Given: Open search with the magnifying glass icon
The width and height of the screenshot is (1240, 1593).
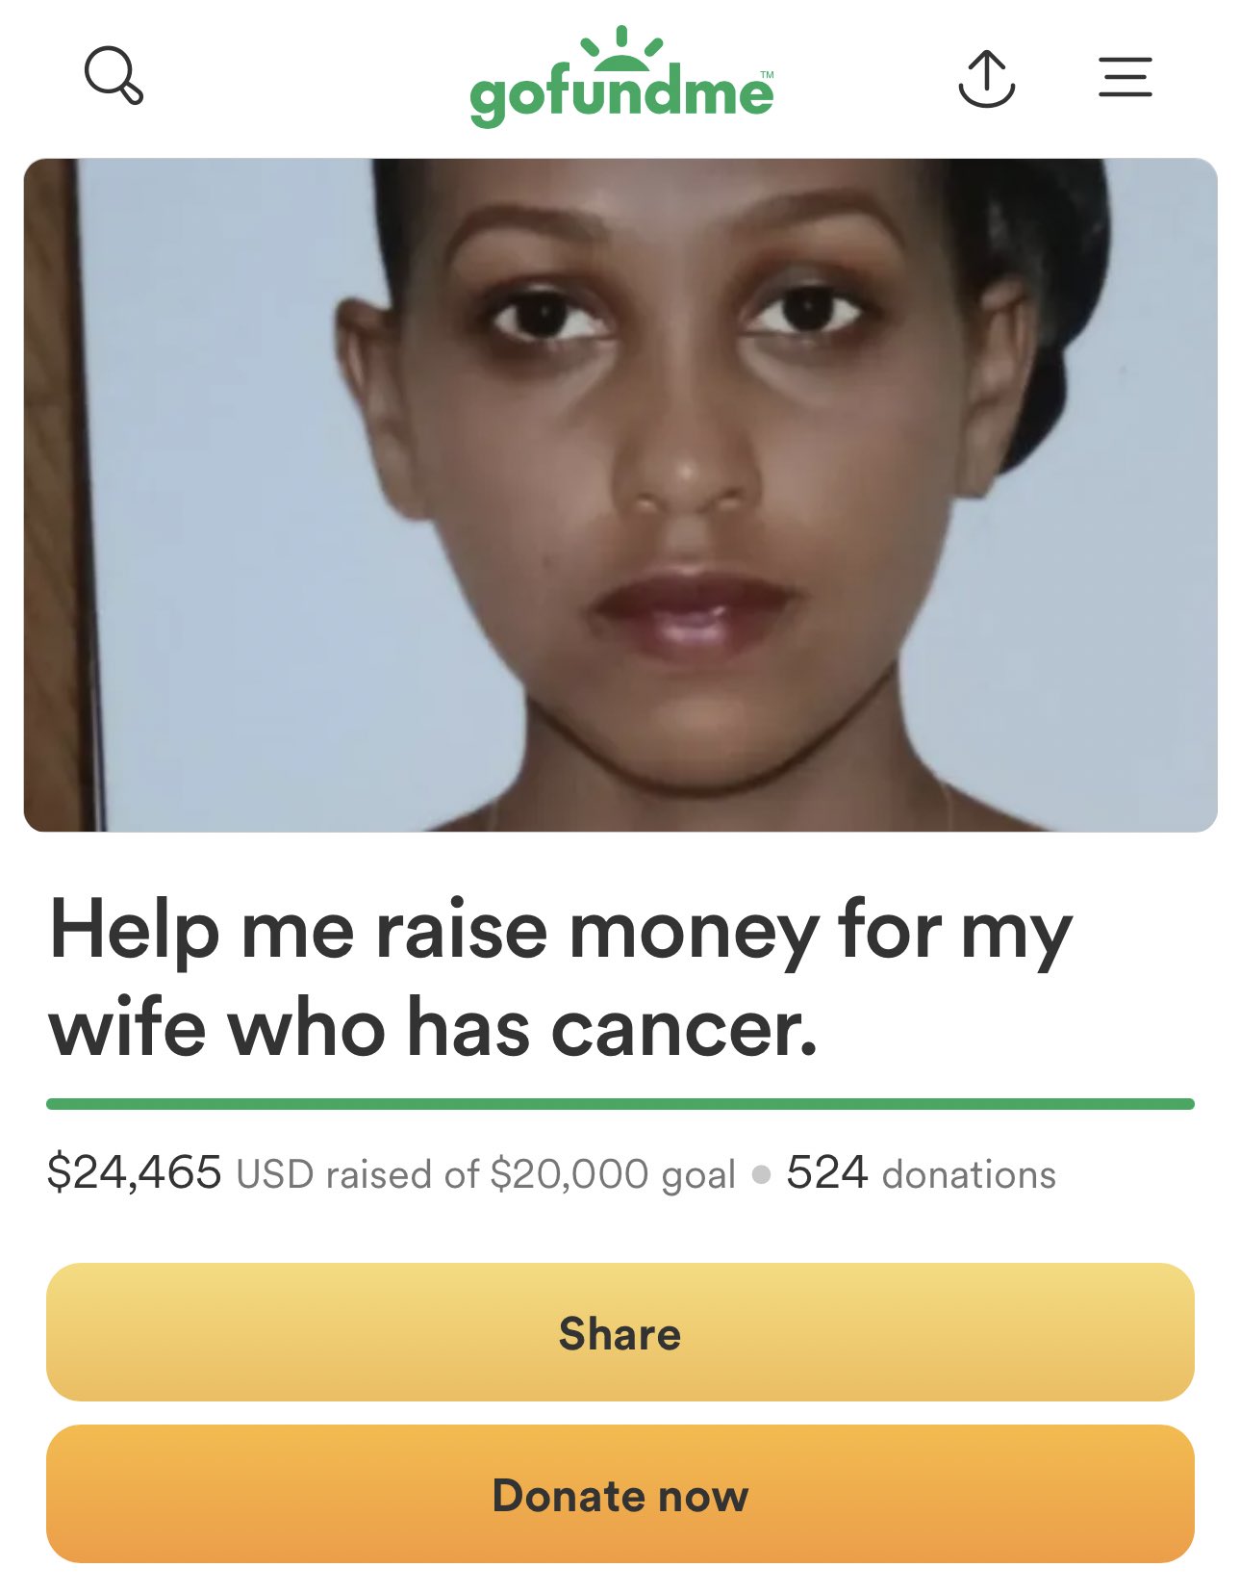Looking at the screenshot, I should pyautogui.click(x=114, y=74).
